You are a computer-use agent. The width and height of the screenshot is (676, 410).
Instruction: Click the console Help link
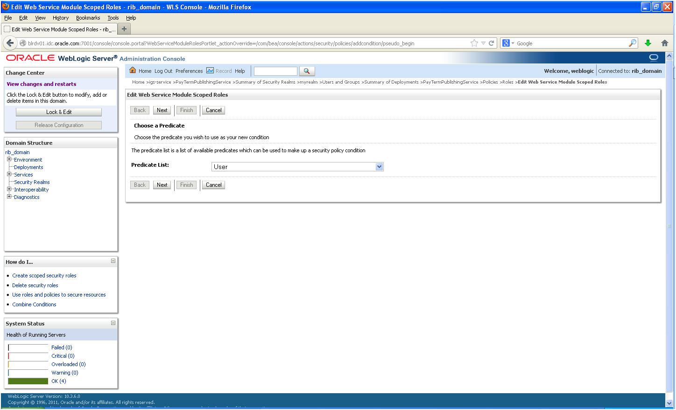(240, 71)
